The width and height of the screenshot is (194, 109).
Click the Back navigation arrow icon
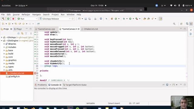(24, 24)
